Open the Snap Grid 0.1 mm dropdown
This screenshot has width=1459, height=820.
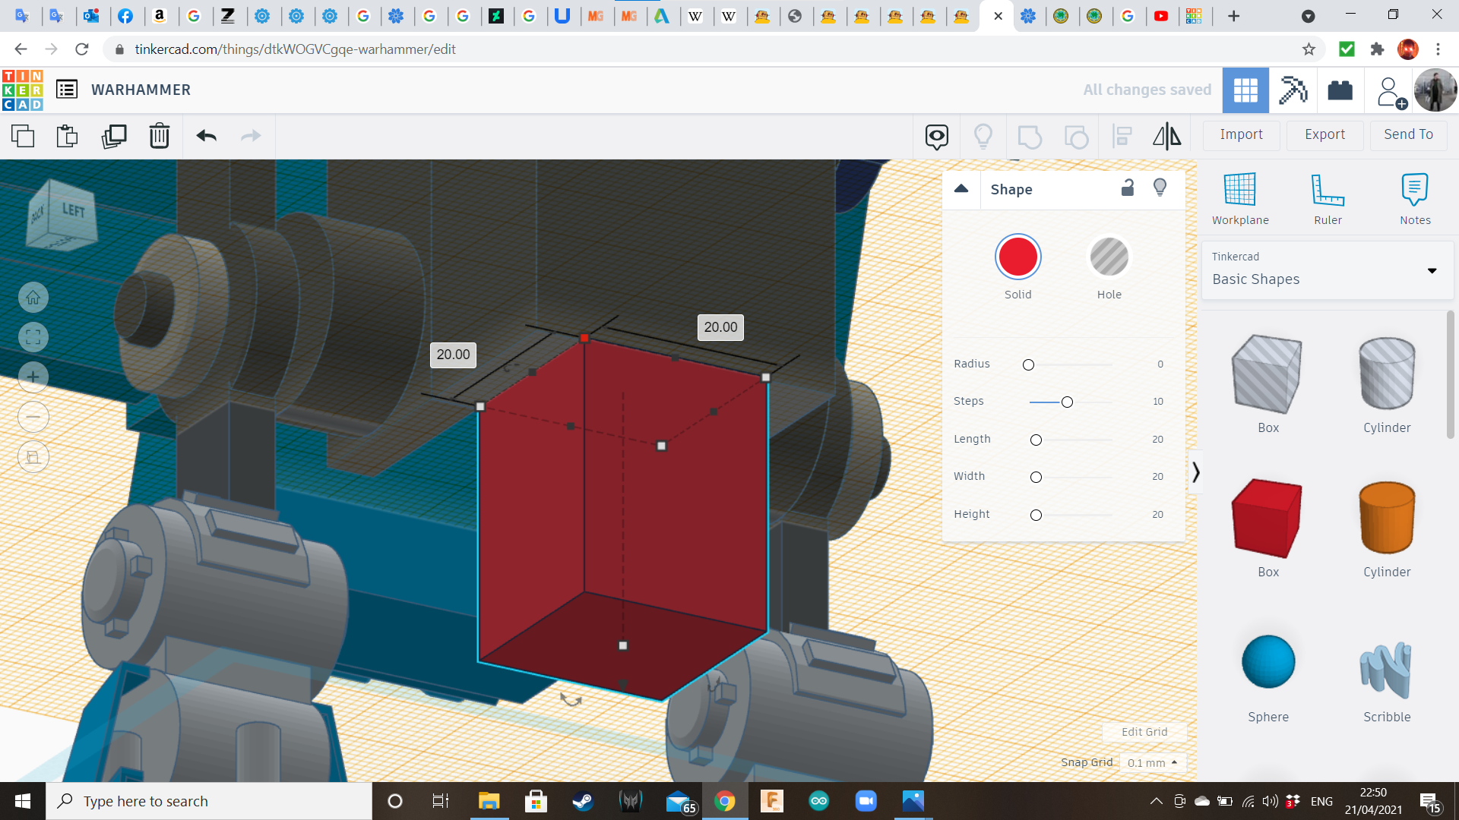click(x=1152, y=762)
